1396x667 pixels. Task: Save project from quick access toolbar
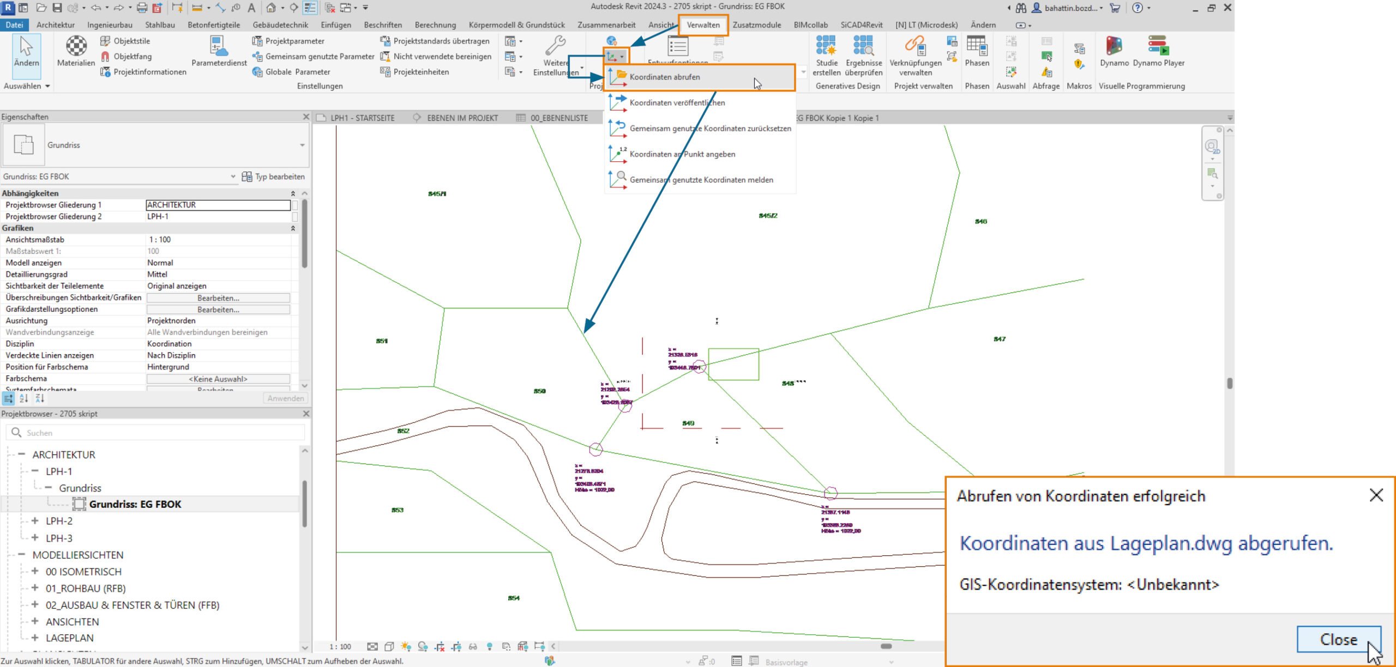pyautogui.click(x=57, y=8)
